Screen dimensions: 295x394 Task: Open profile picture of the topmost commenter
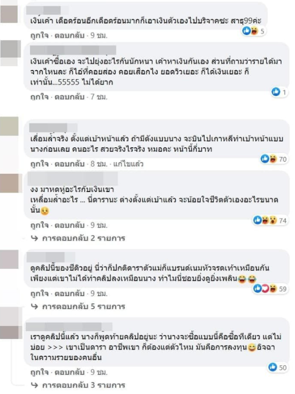click(x=9, y=14)
